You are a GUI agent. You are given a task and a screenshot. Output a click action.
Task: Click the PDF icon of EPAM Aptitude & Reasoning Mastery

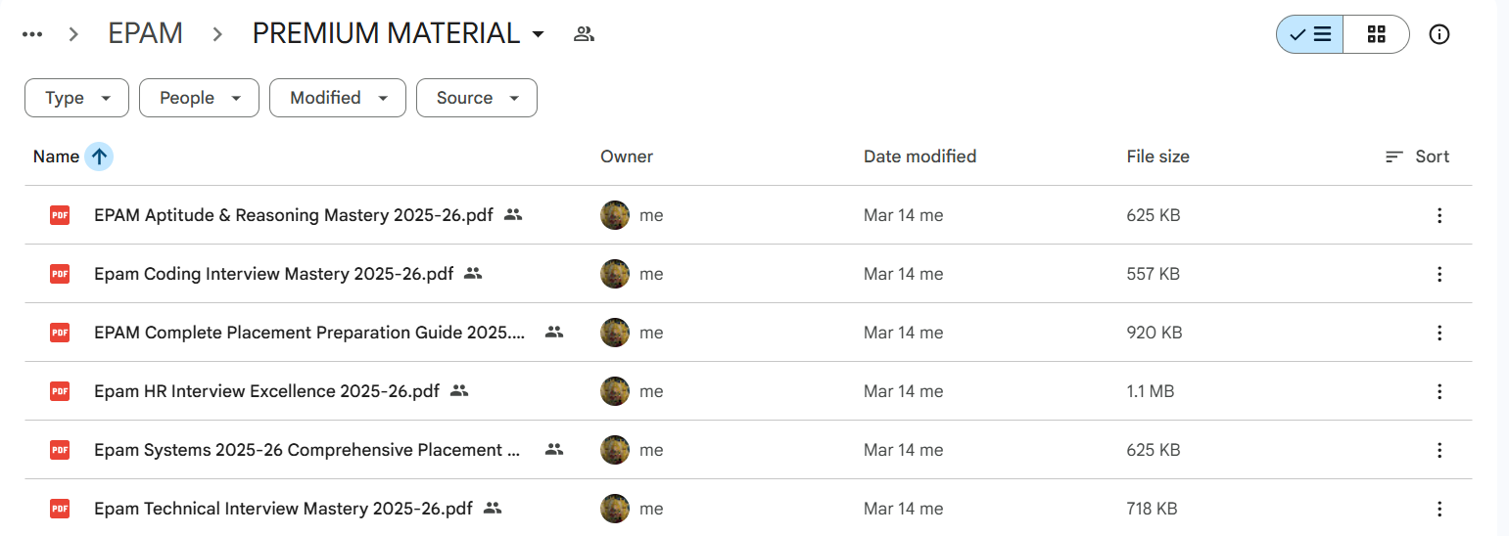point(60,215)
